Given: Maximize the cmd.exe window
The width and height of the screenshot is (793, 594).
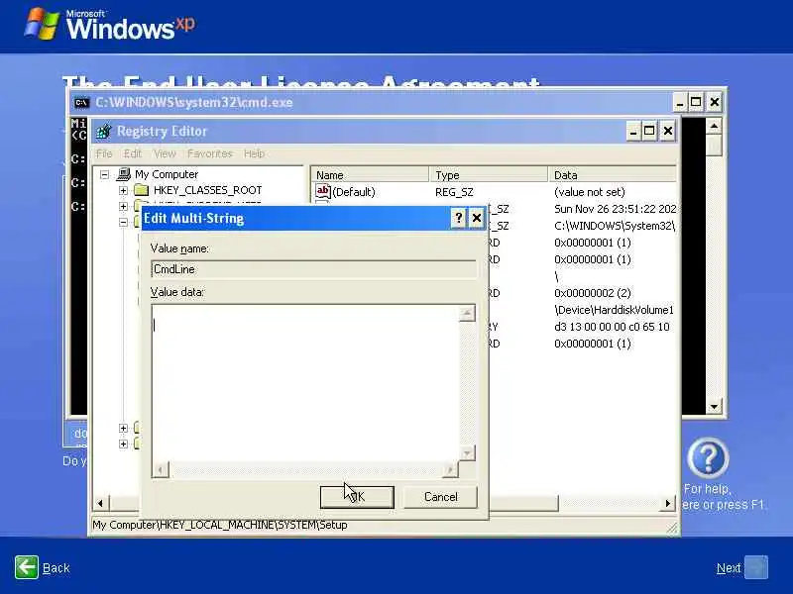Looking at the screenshot, I should [696, 103].
